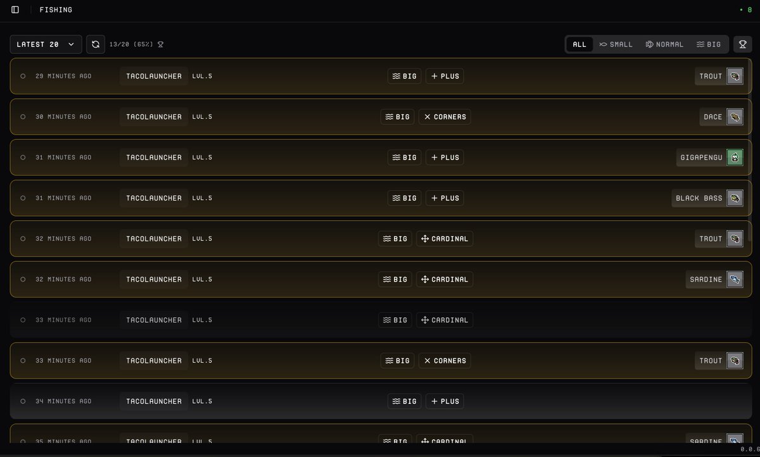This screenshot has height=457, width=760.
Task: Click Tacolauncher in the Gigapengu row
Action: tap(154, 158)
